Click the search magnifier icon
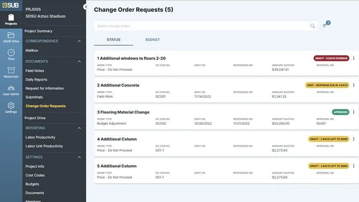 pos(313,26)
